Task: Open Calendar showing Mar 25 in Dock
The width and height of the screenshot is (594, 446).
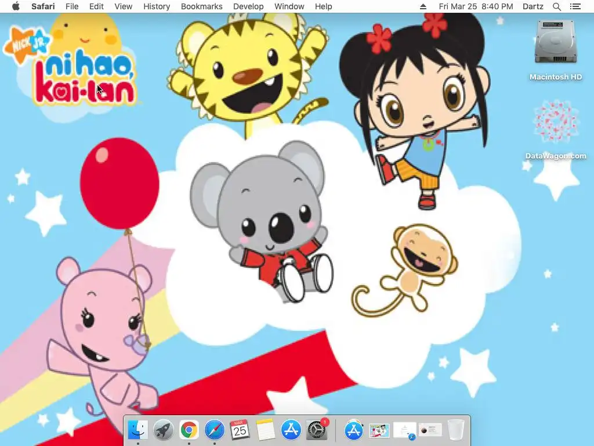Action: click(240, 430)
